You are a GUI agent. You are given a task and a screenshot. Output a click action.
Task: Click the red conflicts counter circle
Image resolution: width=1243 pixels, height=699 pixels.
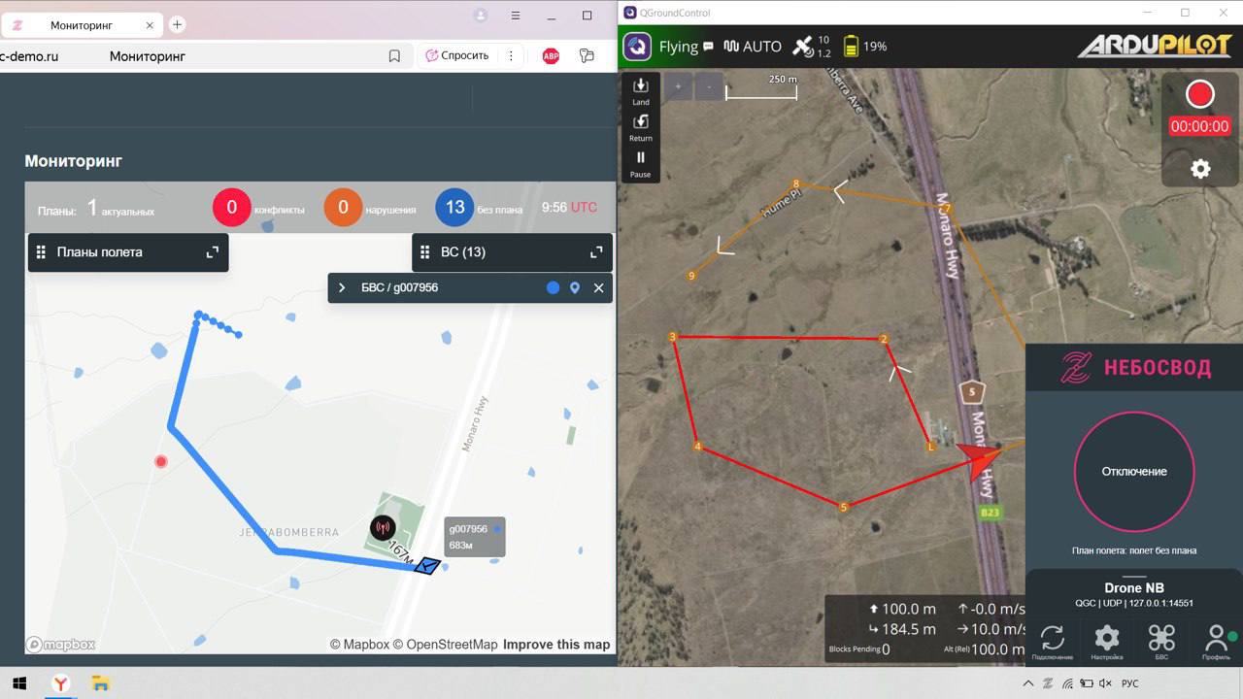pos(231,208)
